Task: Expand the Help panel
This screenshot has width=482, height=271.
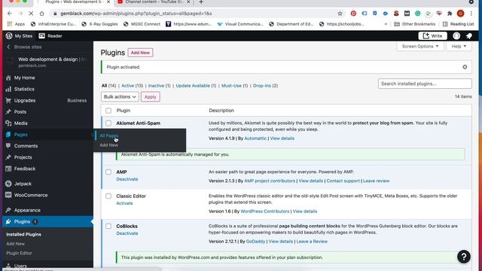Action: tap(459, 47)
